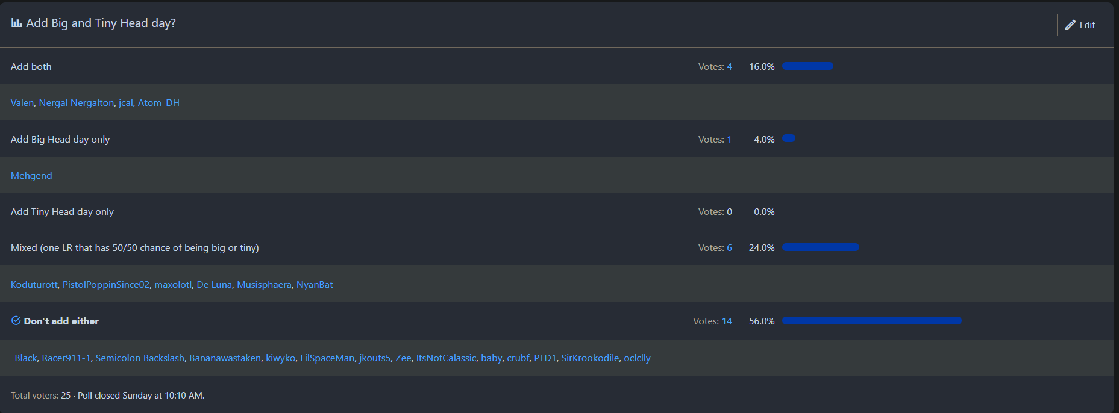Open vote count 14 for Don't add either
This screenshot has width=1119, height=413.
(727, 321)
